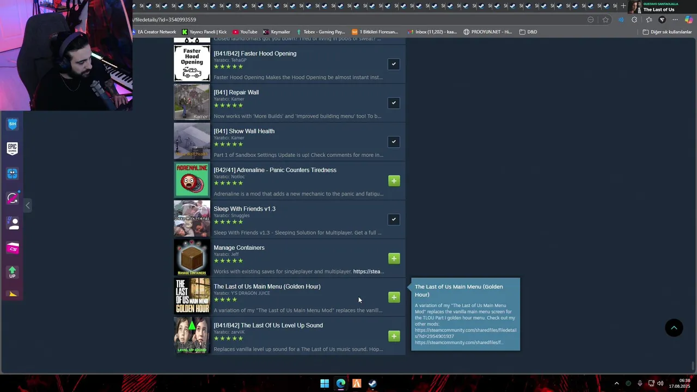This screenshot has height=392, width=697.
Task: Open the volume speaker tray icon
Action: [661, 383]
